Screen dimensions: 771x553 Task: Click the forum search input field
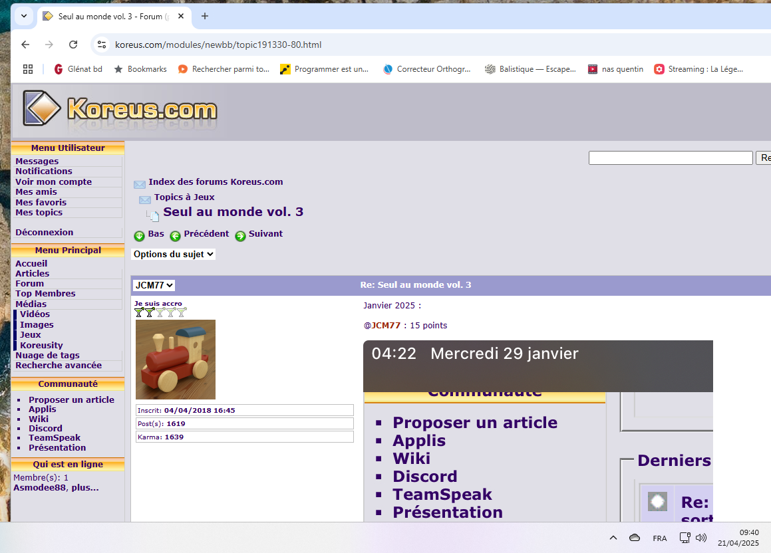(670, 158)
